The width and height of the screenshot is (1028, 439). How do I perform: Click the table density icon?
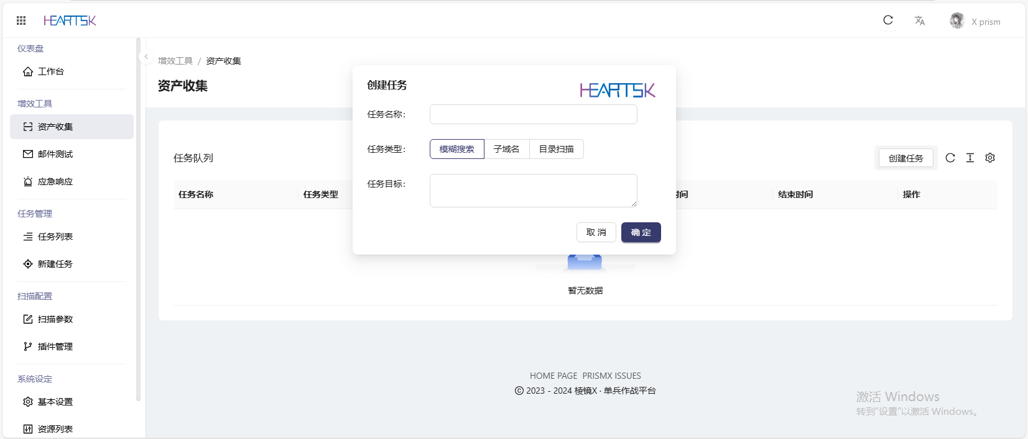click(x=970, y=158)
